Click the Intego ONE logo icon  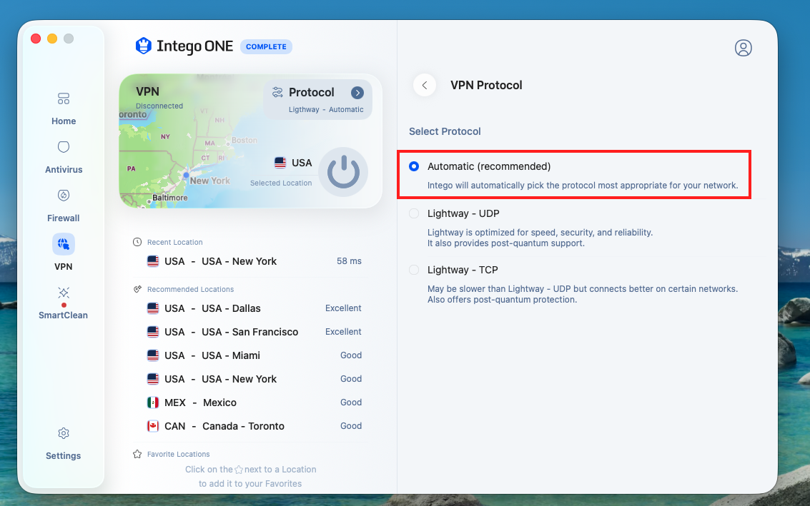143,46
